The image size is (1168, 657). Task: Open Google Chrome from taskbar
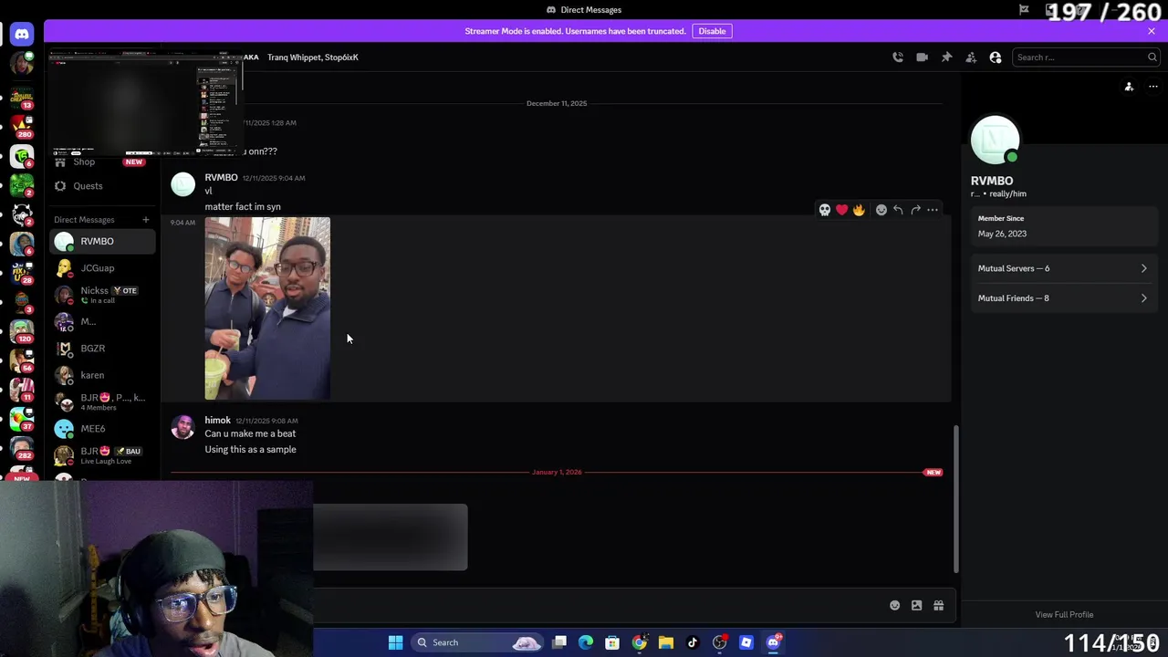pos(640,642)
